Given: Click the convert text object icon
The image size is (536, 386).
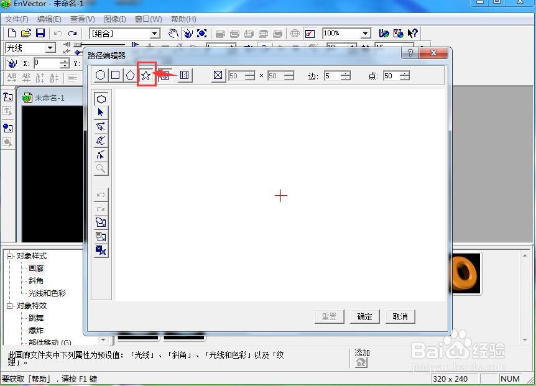Looking at the screenshot, I should coord(101,237).
